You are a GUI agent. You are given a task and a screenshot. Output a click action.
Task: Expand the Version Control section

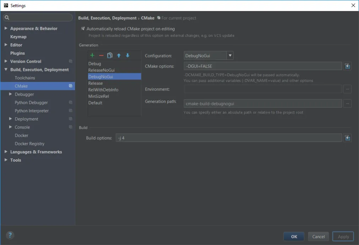[6, 61]
